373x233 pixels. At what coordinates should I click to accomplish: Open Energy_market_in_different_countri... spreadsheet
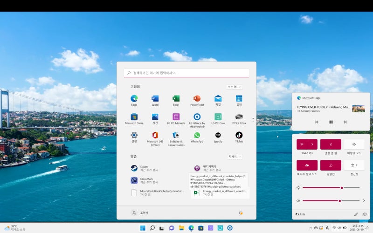point(220,192)
